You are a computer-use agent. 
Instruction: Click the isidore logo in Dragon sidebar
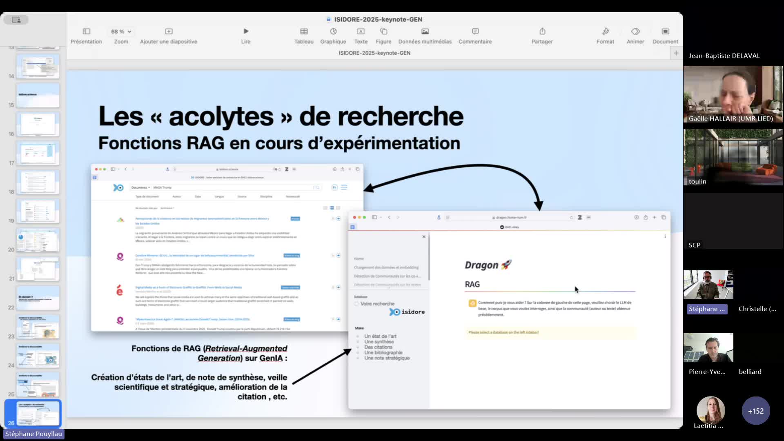tap(407, 312)
